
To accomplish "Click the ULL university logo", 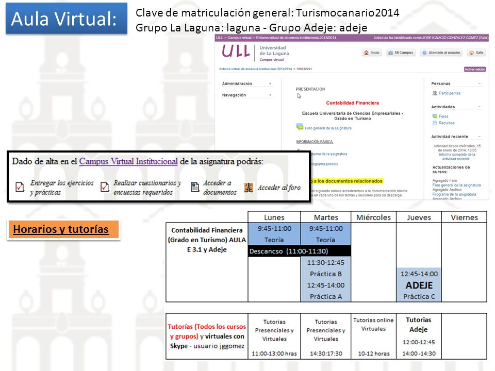I will tap(236, 51).
